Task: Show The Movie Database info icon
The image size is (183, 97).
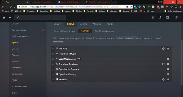Action: (163, 64)
